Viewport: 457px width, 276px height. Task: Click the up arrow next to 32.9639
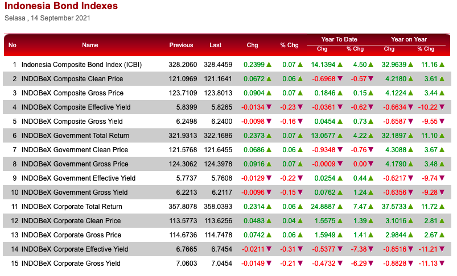point(410,65)
